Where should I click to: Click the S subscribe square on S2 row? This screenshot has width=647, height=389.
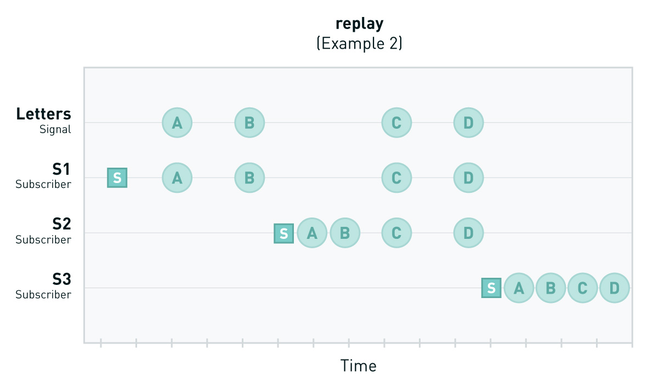pyautogui.click(x=284, y=233)
